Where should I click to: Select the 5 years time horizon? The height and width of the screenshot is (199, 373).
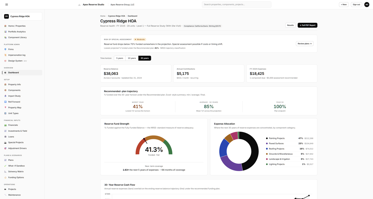(x=120, y=58)
